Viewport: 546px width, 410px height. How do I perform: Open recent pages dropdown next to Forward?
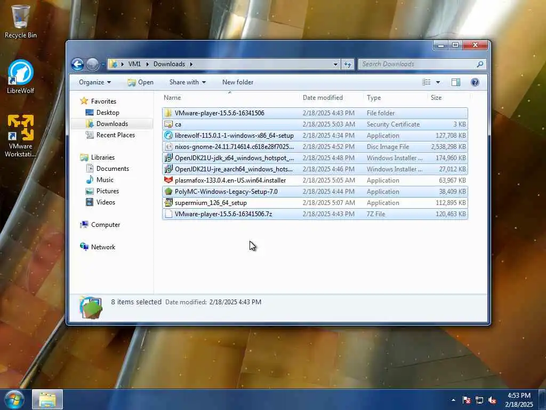tap(103, 64)
